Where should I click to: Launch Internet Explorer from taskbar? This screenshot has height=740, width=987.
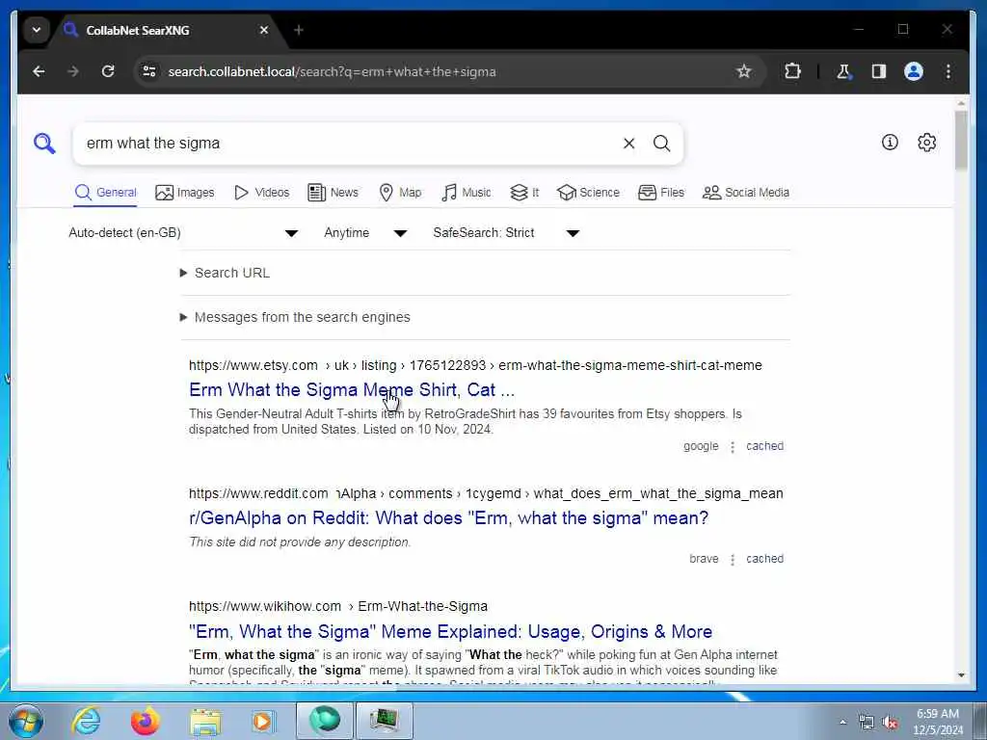tap(86, 721)
